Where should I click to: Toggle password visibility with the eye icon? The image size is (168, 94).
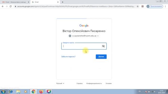(x=103, y=46)
